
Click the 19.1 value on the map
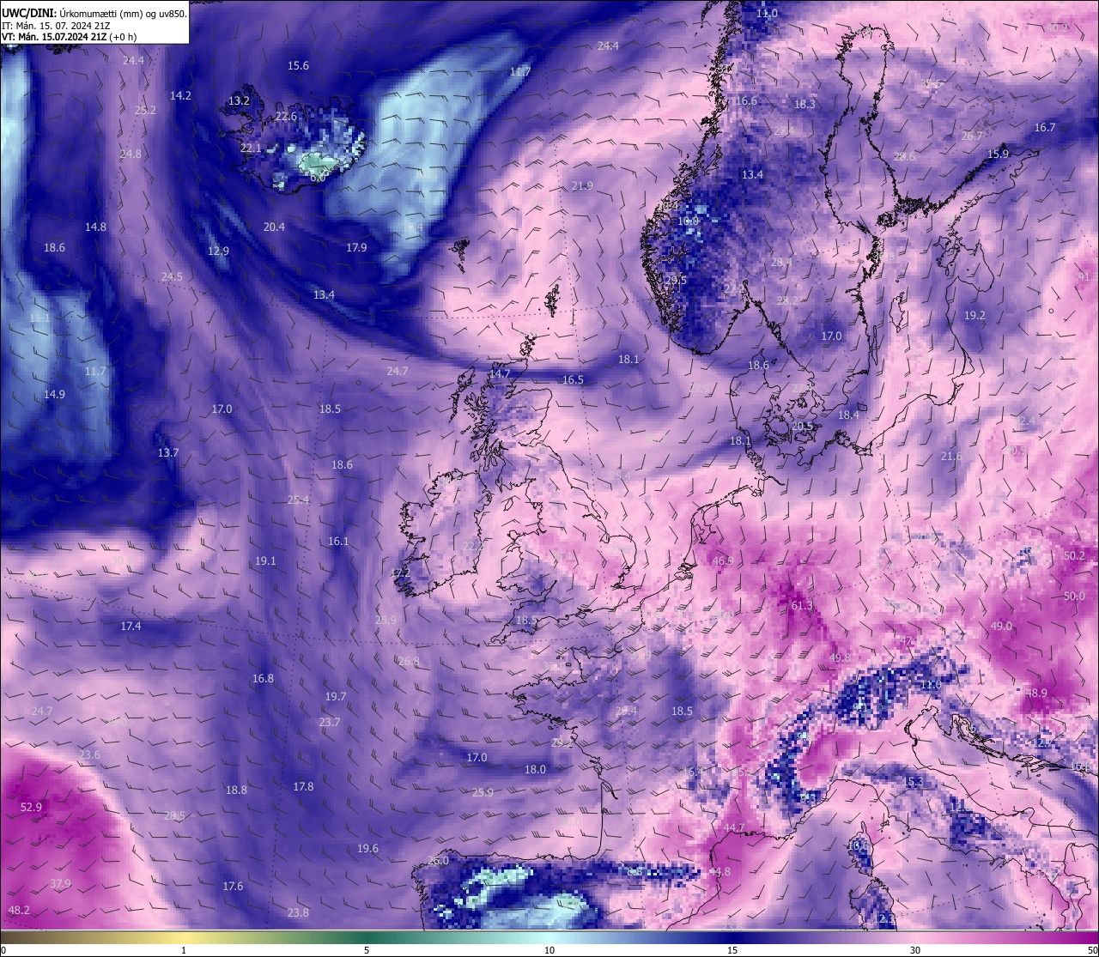tap(265, 561)
